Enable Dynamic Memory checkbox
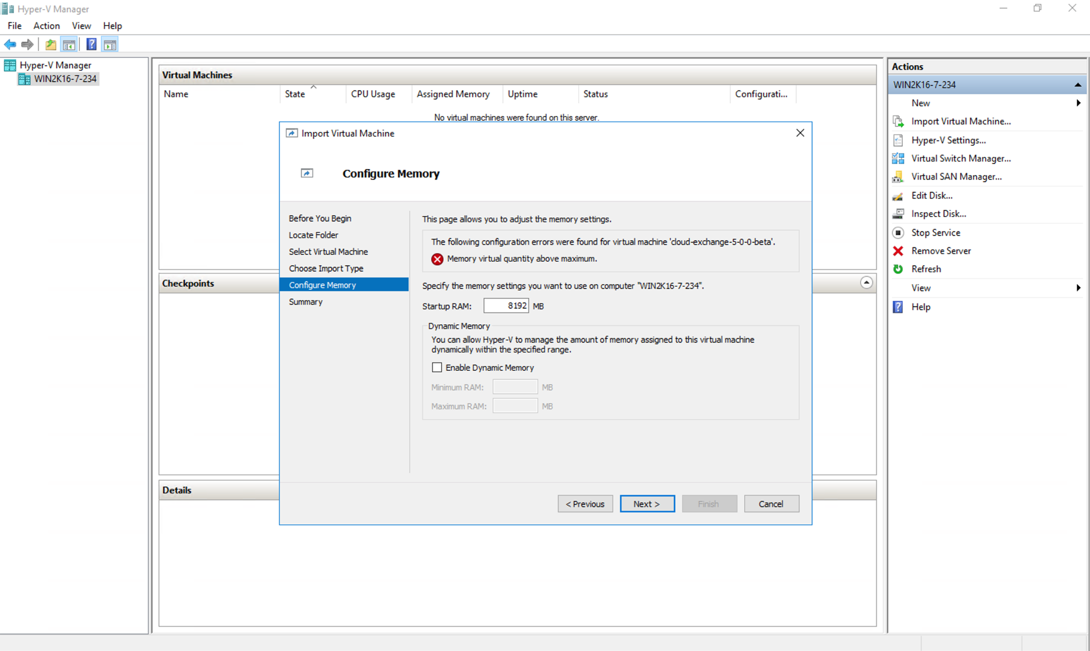Image resolution: width=1090 pixels, height=651 pixels. [x=437, y=367]
